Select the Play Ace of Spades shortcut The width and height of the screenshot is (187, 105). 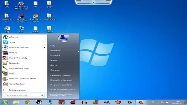point(36,18)
